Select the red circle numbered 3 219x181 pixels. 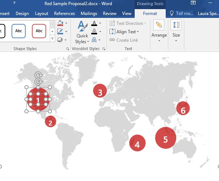100,91
